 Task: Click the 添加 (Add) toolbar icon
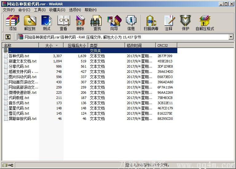tap(13, 23)
